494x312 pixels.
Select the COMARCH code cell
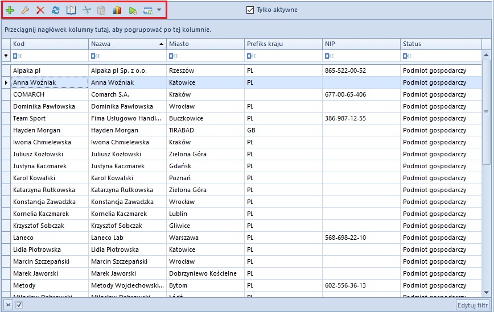50,94
